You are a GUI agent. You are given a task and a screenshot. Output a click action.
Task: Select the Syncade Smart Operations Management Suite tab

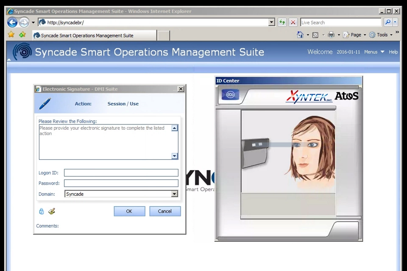(95, 35)
